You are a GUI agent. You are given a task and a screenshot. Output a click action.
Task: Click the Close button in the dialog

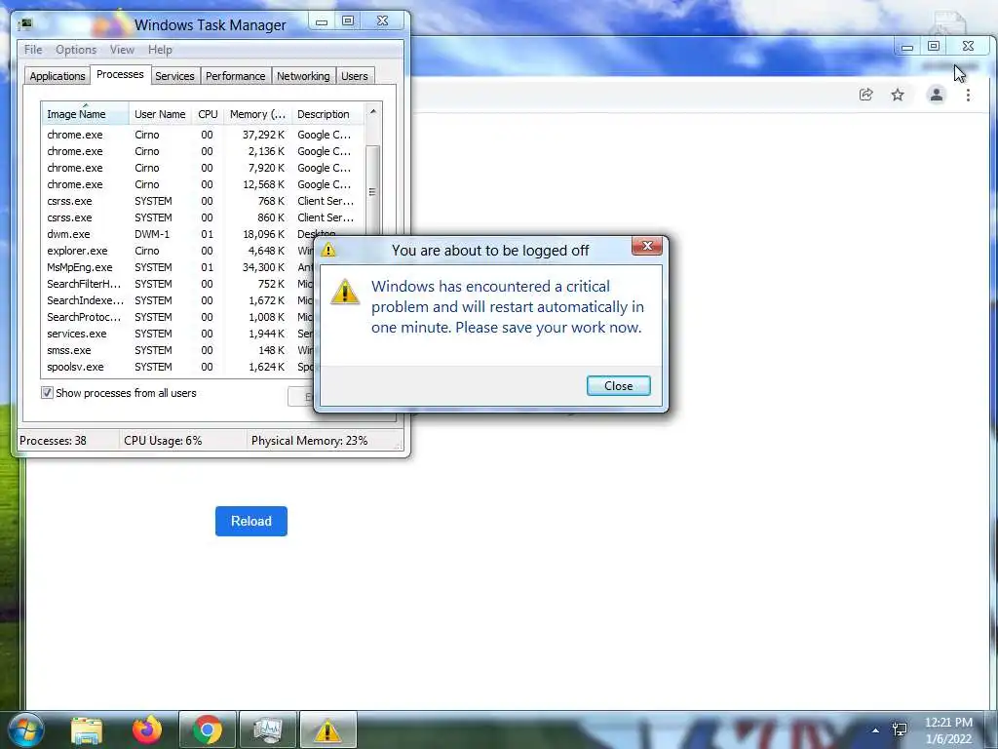click(618, 386)
